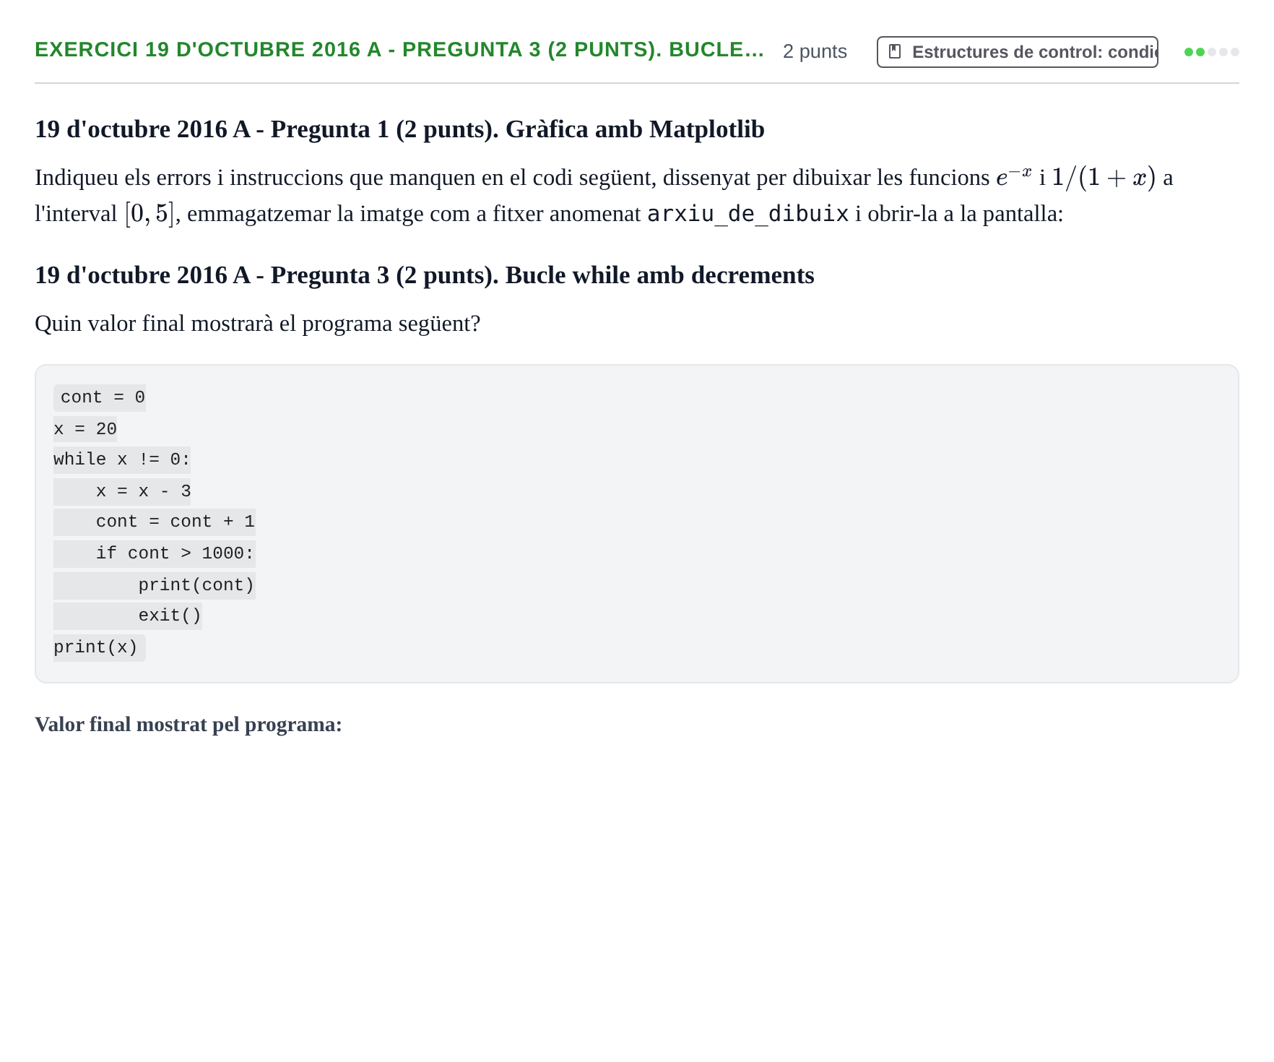1274x1062 pixels.
Task: Click the last grey difficulty dot
Action: [x=1235, y=52]
